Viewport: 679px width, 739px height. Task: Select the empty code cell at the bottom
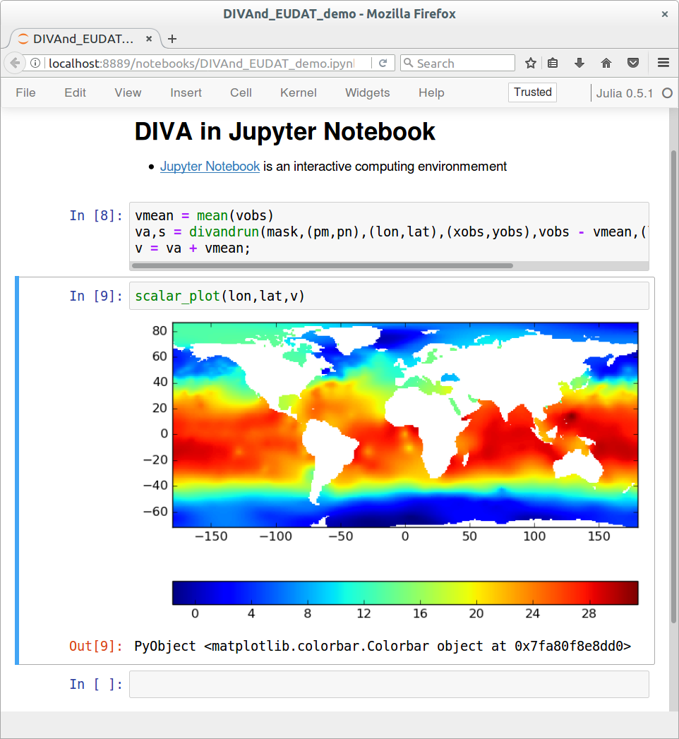point(388,684)
